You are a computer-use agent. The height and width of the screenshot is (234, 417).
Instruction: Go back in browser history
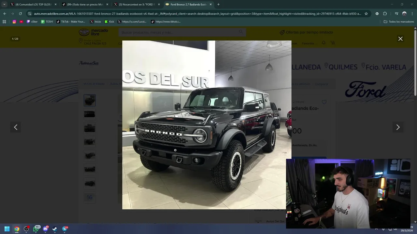(x=5, y=14)
